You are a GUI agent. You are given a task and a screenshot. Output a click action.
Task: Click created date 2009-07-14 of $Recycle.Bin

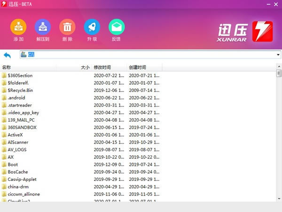[144, 90]
